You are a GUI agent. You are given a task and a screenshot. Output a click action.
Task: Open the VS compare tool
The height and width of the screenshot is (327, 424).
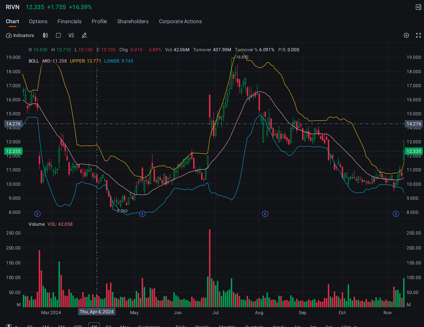point(71,35)
